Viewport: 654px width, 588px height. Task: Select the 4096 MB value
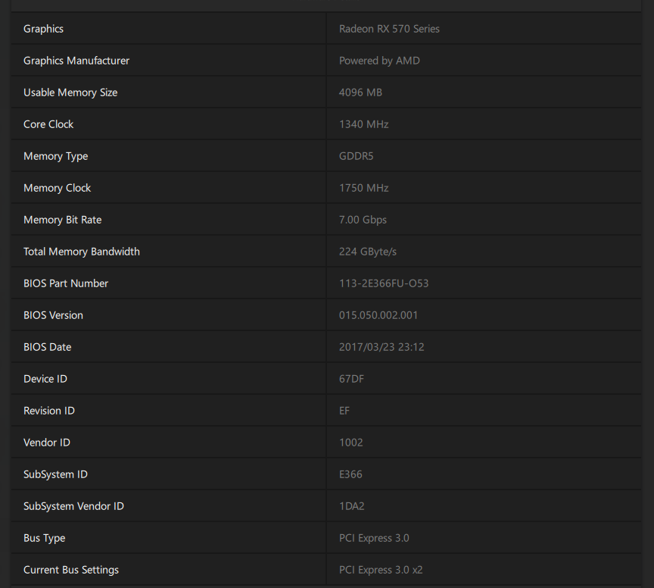(x=360, y=92)
